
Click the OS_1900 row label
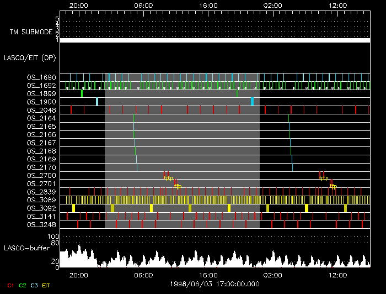point(41,102)
